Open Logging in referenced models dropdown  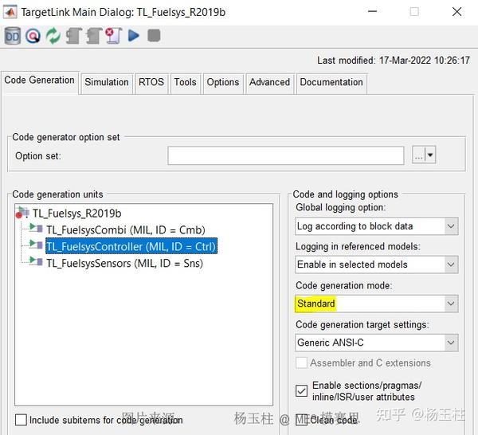click(x=377, y=265)
